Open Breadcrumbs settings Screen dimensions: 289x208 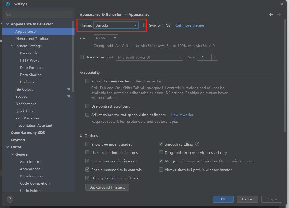(x=31, y=176)
